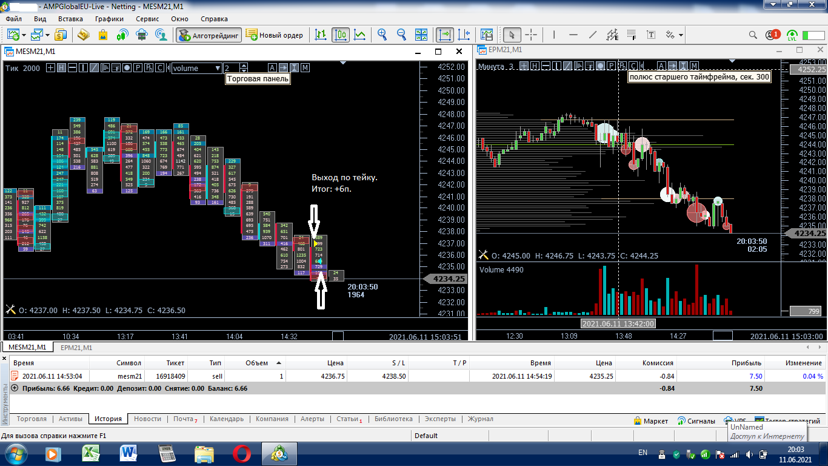Open the new chart toolbar icon

click(x=13, y=35)
